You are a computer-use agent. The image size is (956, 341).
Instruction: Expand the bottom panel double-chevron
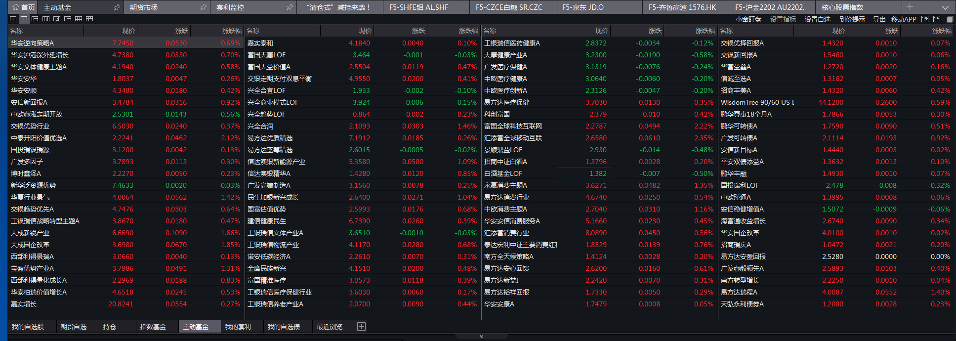(x=482, y=337)
